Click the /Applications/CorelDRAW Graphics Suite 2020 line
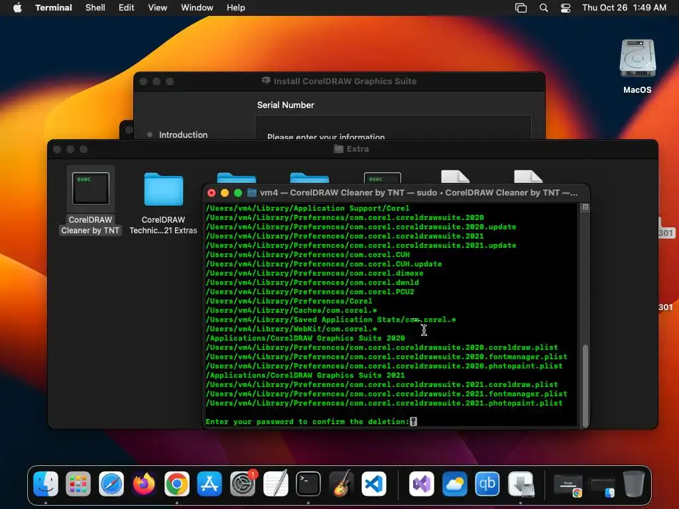The height and width of the screenshot is (509, 679). pos(305,338)
